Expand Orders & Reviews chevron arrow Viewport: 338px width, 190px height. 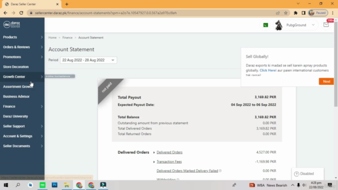[42, 47]
